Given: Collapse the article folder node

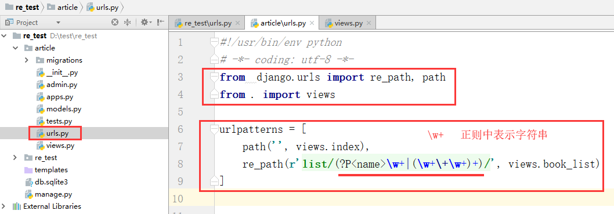Looking at the screenshot, I should coord(16,48).
